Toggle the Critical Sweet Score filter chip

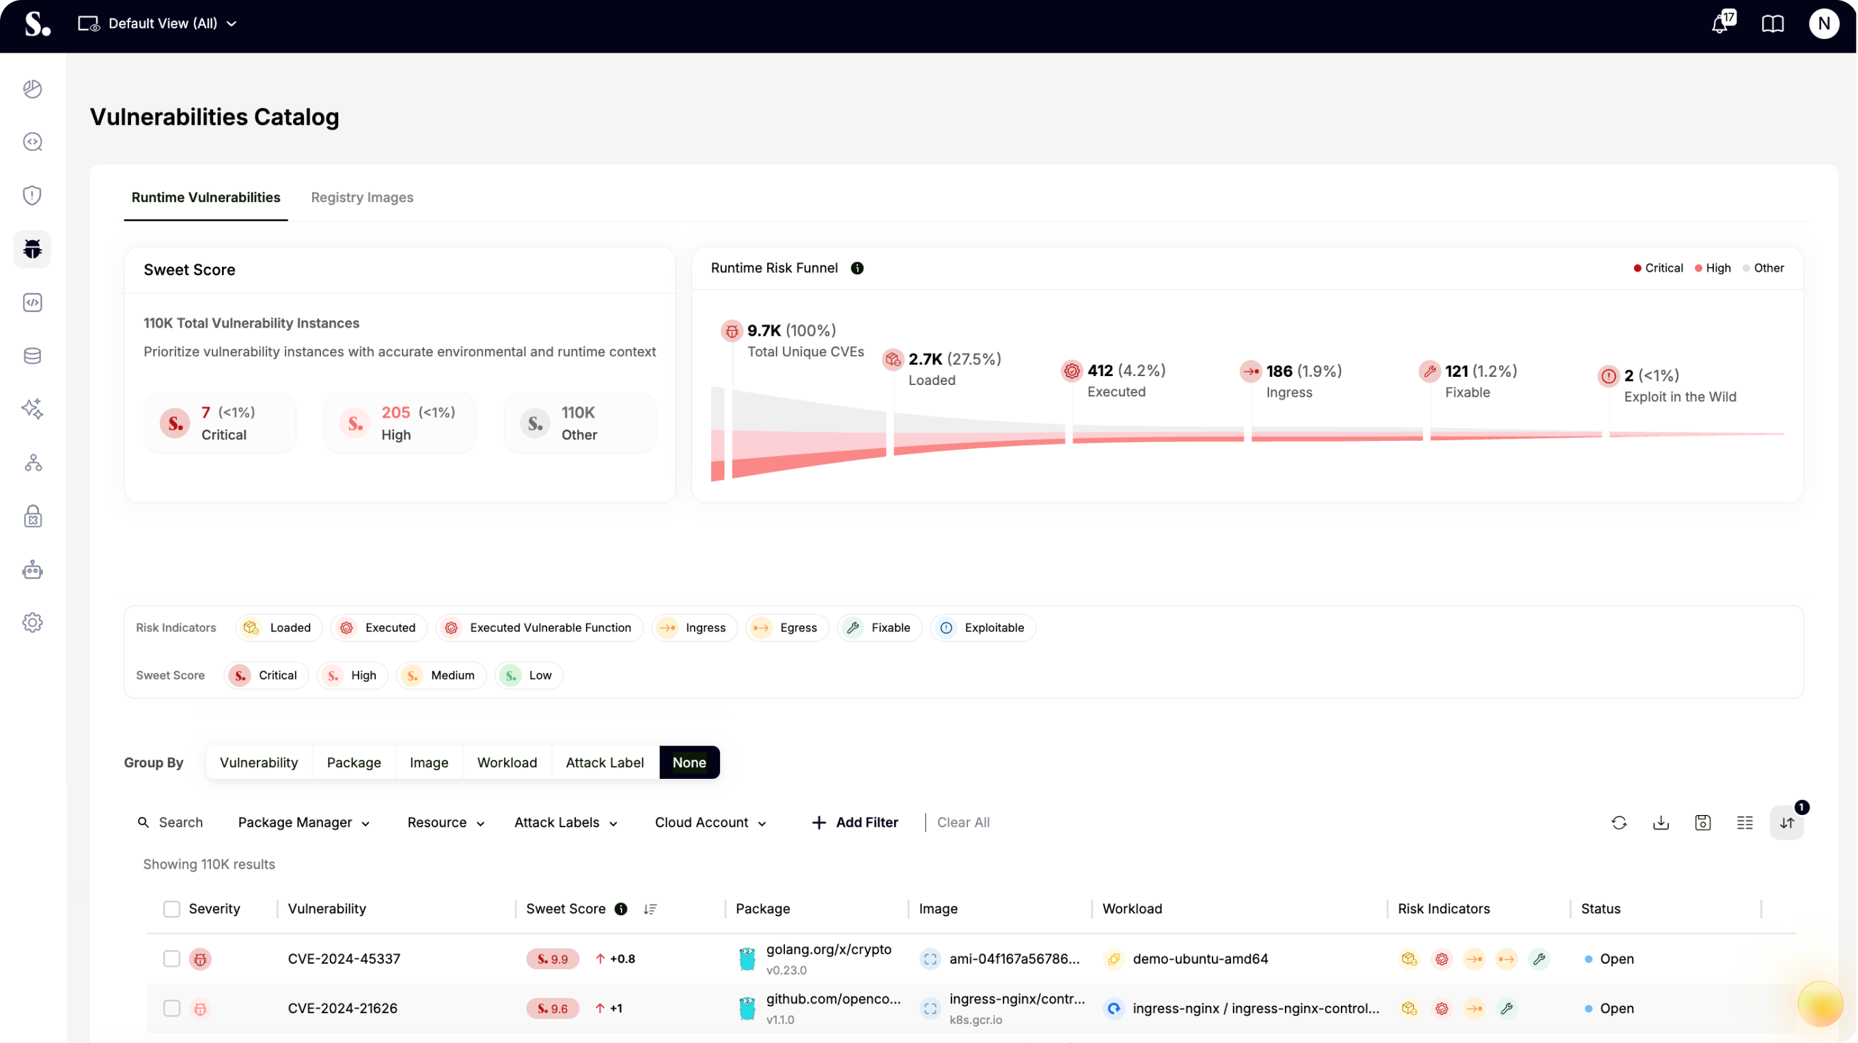tap(266, 675)
